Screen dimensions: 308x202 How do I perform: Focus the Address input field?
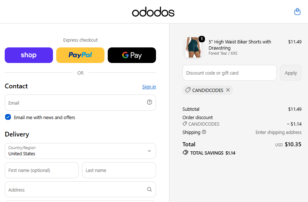point(80,189)
